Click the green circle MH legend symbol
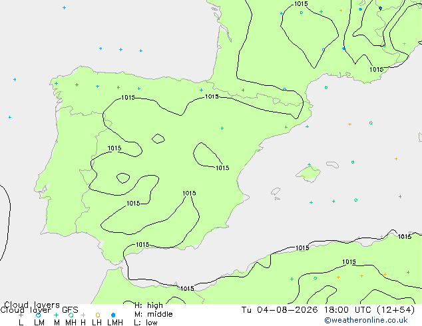 tap(71, 315)
